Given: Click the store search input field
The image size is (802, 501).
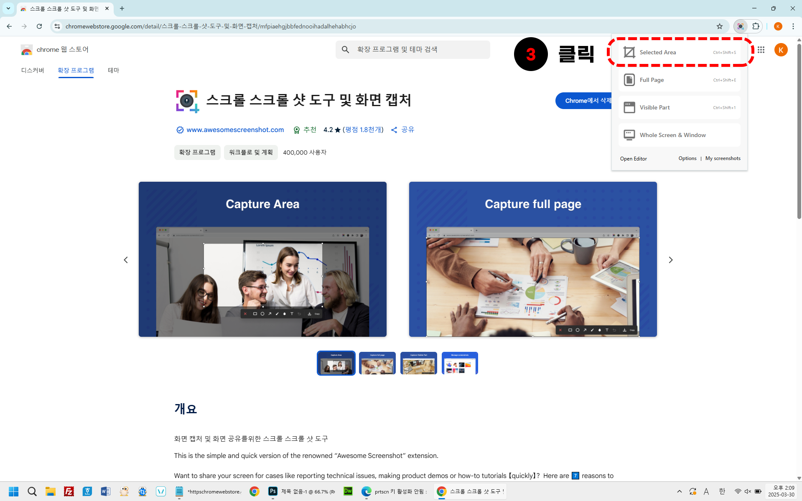Looking at the screenshot, I should tap(412, 50).
